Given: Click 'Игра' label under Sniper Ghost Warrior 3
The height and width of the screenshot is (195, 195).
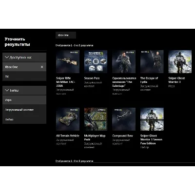Looking at the screenshot, I should point(172,86).
